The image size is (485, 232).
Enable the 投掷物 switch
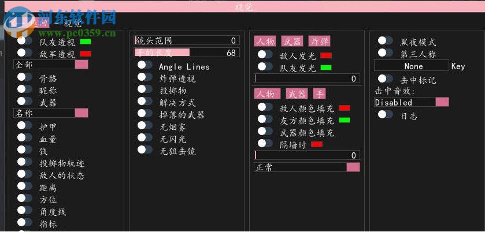pyautogui.click(x=145, y=89)
